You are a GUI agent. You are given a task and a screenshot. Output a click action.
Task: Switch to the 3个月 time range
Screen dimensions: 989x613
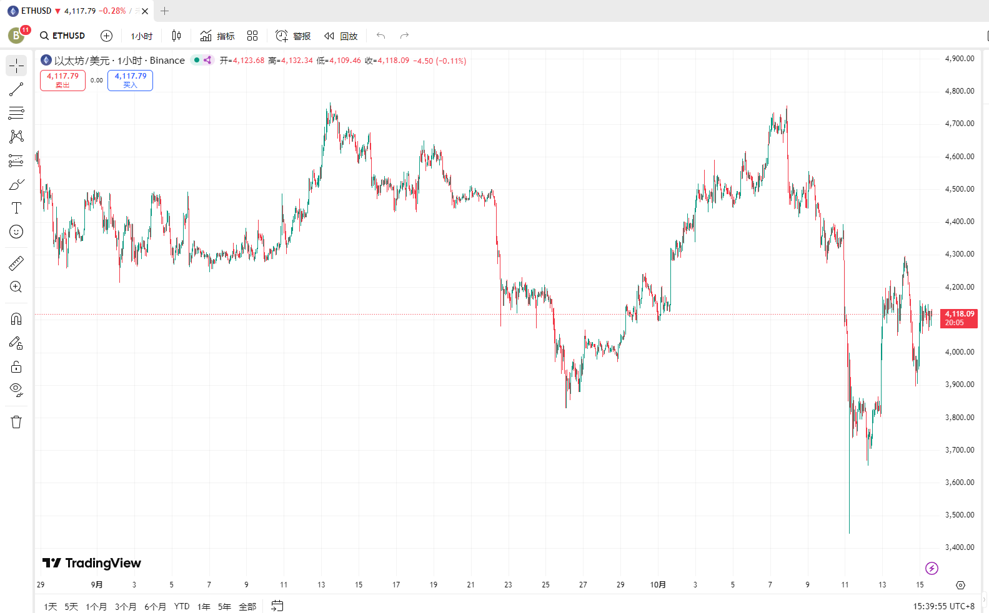click(x=126, y=606)
